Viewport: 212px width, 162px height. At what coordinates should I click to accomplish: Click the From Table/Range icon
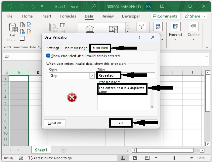[22, 39]
